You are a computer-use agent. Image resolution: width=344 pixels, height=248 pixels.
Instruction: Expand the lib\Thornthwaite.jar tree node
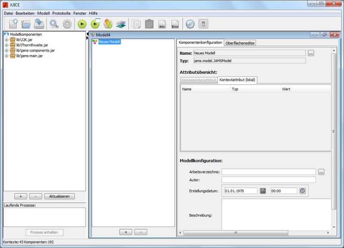pyautogui.click(x=6, y=45)
